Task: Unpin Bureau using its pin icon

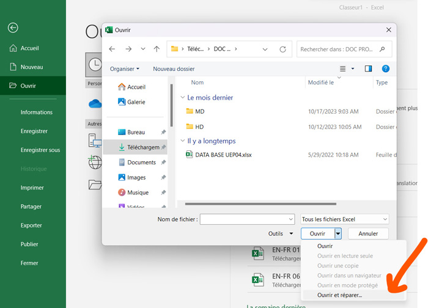Action: 163,133
